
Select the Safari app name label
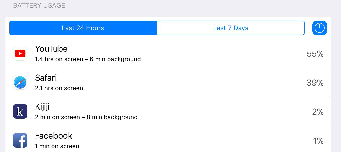[x=46, y=78]
